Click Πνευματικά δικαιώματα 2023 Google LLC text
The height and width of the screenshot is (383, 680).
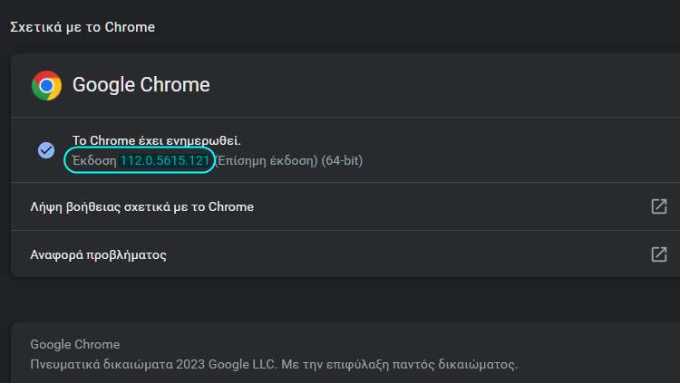(x=145, y=365)
